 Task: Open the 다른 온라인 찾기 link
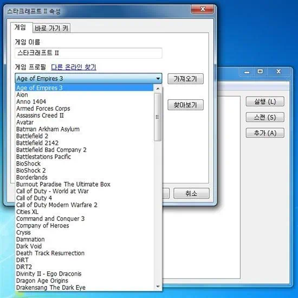[74, 67]
